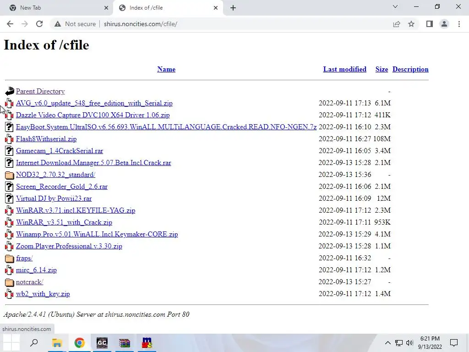Open the volume control in system tray
The image size is (469, 352).
409,343
